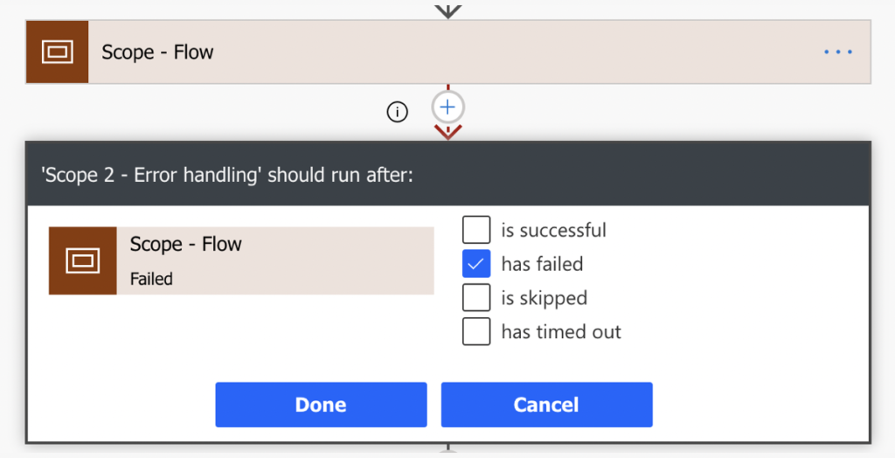
Task: Expand the top Scope - Flow card header
Action: (x=448, y=52)
